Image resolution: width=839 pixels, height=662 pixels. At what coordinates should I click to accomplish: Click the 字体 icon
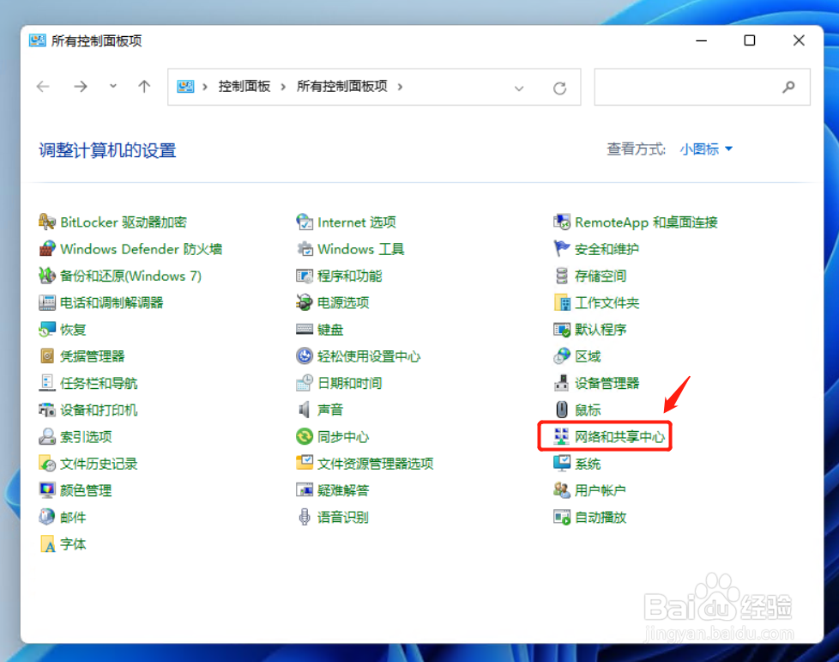coord(47,544)
